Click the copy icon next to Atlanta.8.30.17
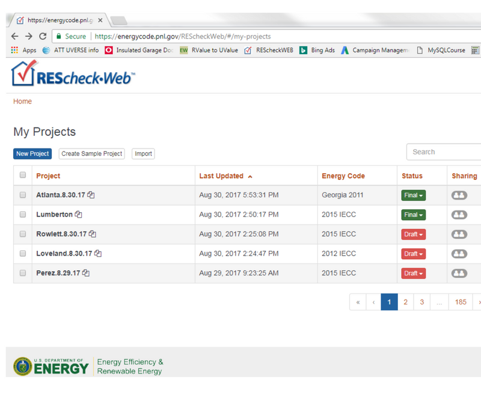 [91, 195]
